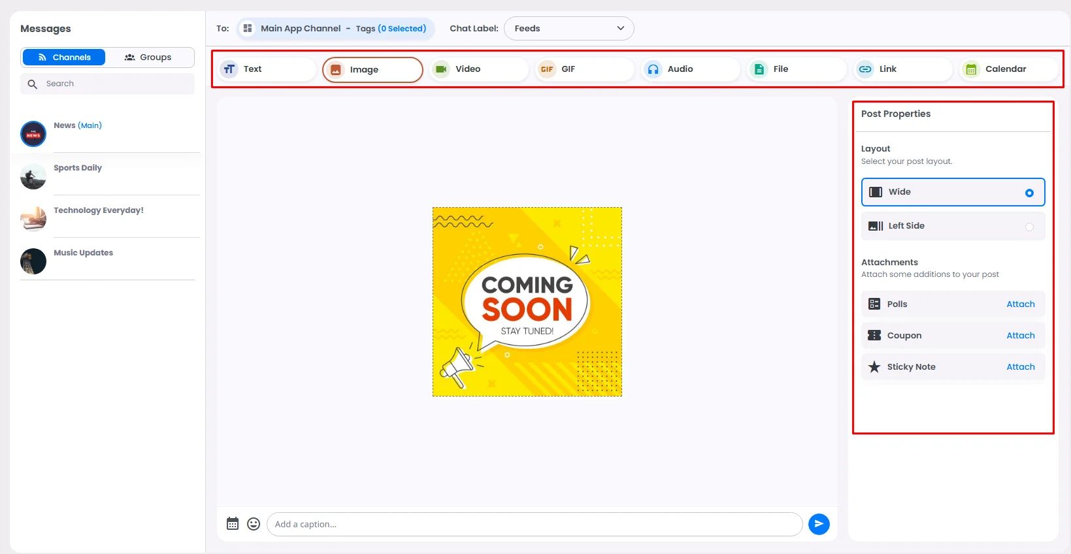Click the Add a caption text field

534,524
